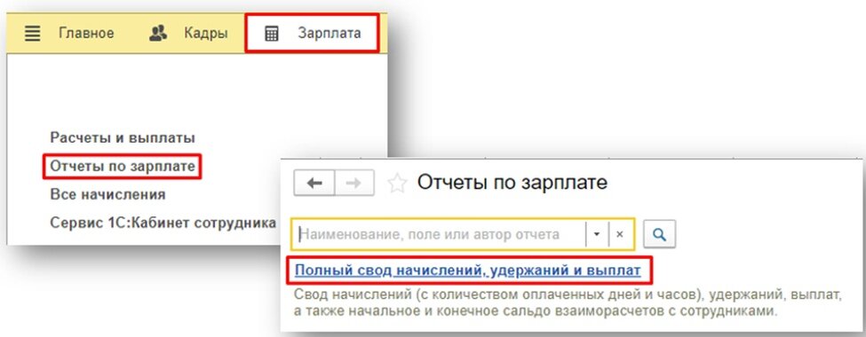Go forward with the right arrow button
This screenshot has height=337, width=866.
(354, 183)
